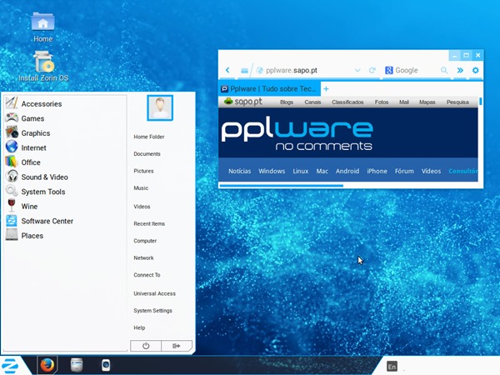Open a new browser tab
This screenshot has width=500, height=375.
(x=326, y=89)
